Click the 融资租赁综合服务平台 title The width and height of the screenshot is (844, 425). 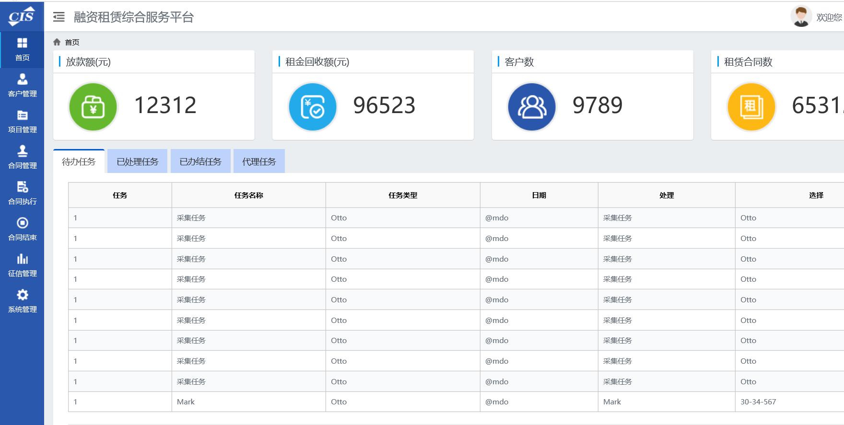pyautogui.click(x=134, y=17)
